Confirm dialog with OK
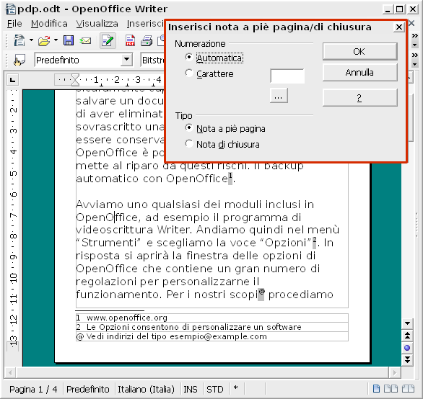 360,51
